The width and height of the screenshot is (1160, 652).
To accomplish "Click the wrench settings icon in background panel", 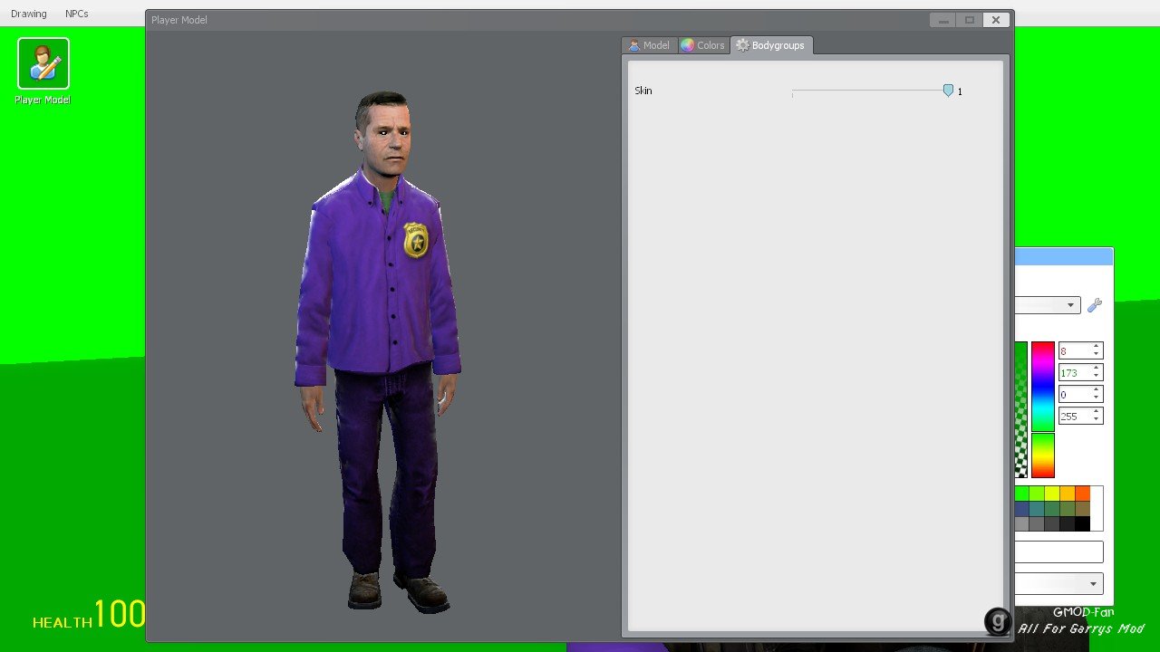I will (1095, 305).
